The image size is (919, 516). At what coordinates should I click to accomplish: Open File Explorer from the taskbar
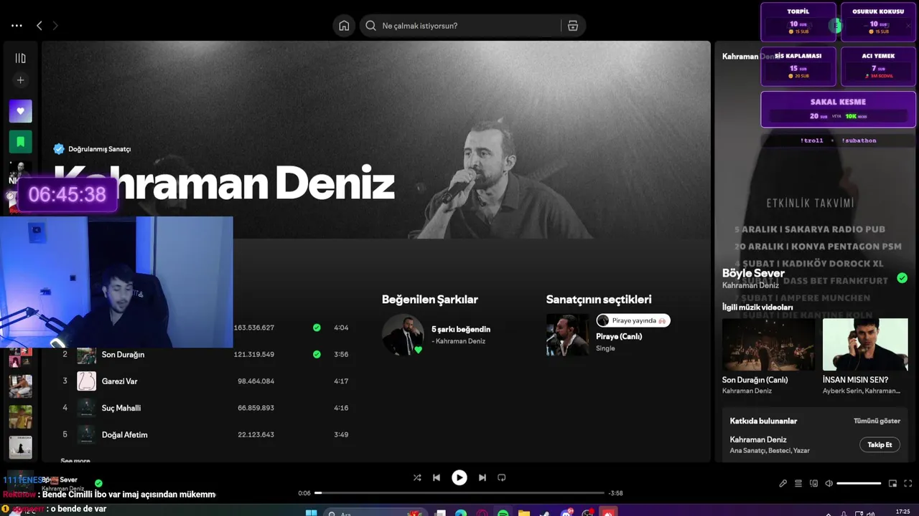click(x=524, y=513)
